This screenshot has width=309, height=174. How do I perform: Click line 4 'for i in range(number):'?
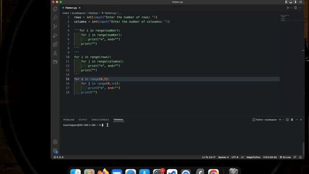pos(97,30)
